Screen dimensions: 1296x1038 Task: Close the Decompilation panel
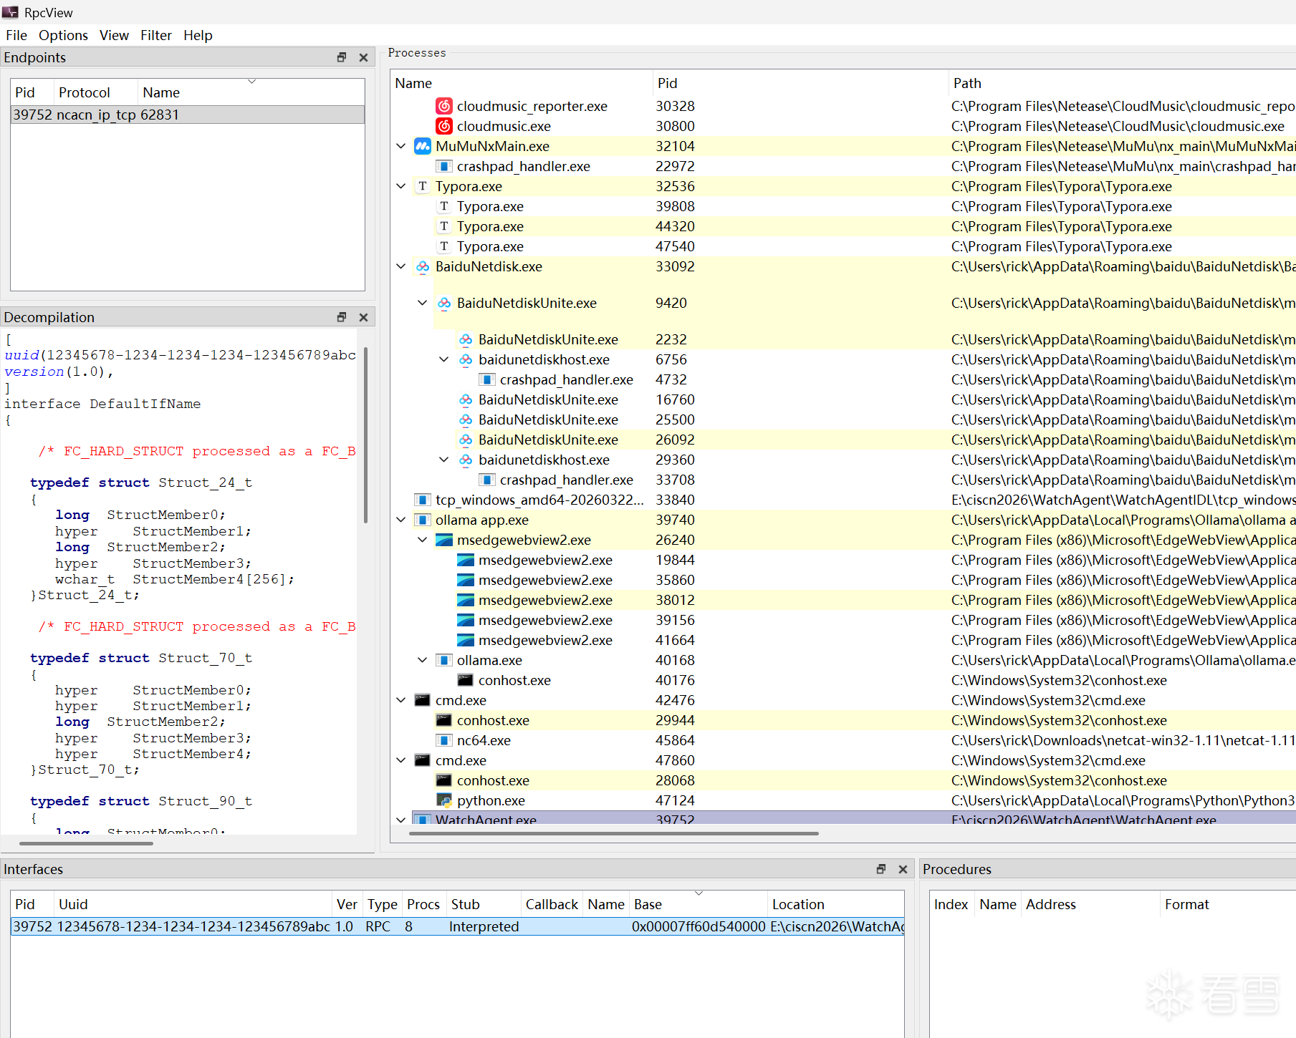pos(363,317)
